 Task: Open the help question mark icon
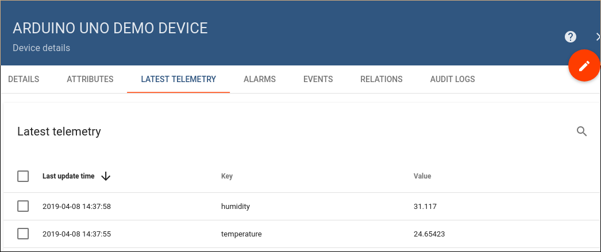pos(571,37)
